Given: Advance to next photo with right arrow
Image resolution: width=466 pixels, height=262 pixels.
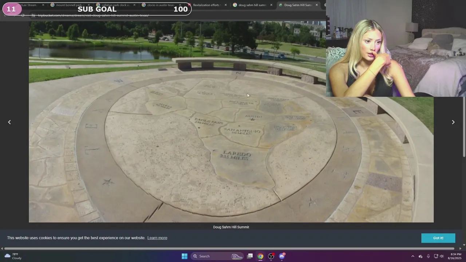Looking at the screenshot, I should pos(453,122).
